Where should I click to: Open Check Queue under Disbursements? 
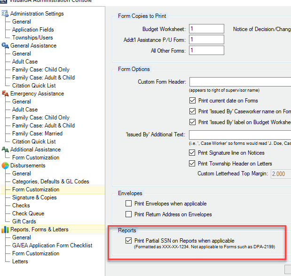pos(28,213)
